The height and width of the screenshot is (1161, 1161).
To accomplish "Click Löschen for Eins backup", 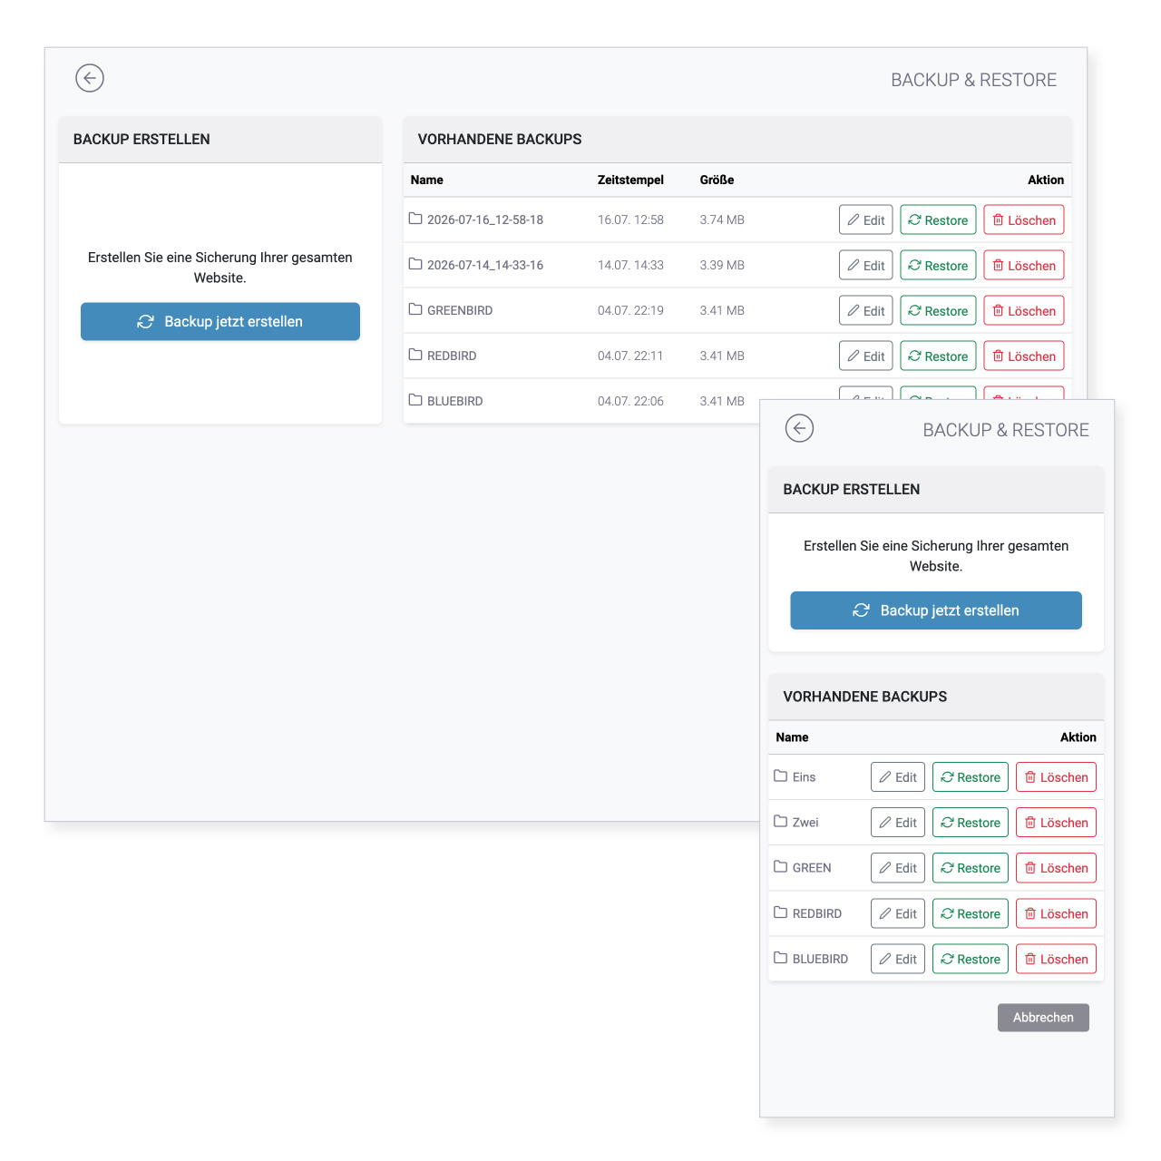I will [x=1057, y=777].
